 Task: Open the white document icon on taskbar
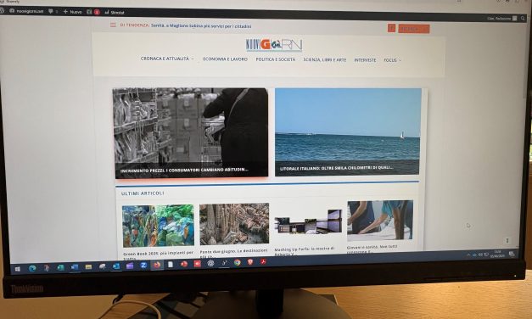tap(171, 265)
